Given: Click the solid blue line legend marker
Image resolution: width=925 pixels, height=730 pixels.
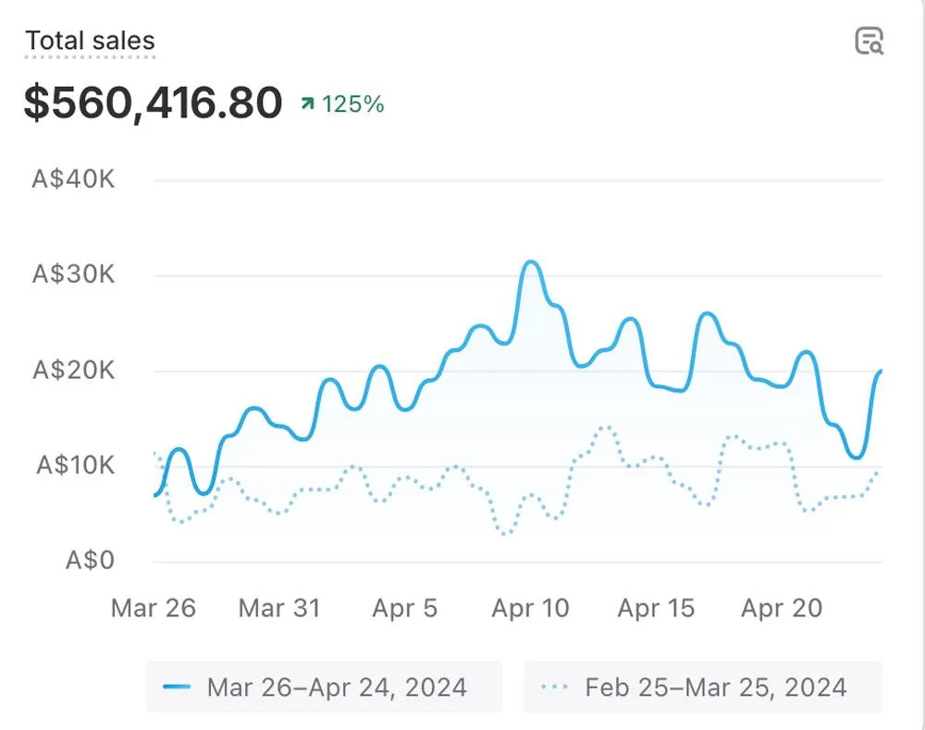Looking at the screenshot, I should click(177, 687).
